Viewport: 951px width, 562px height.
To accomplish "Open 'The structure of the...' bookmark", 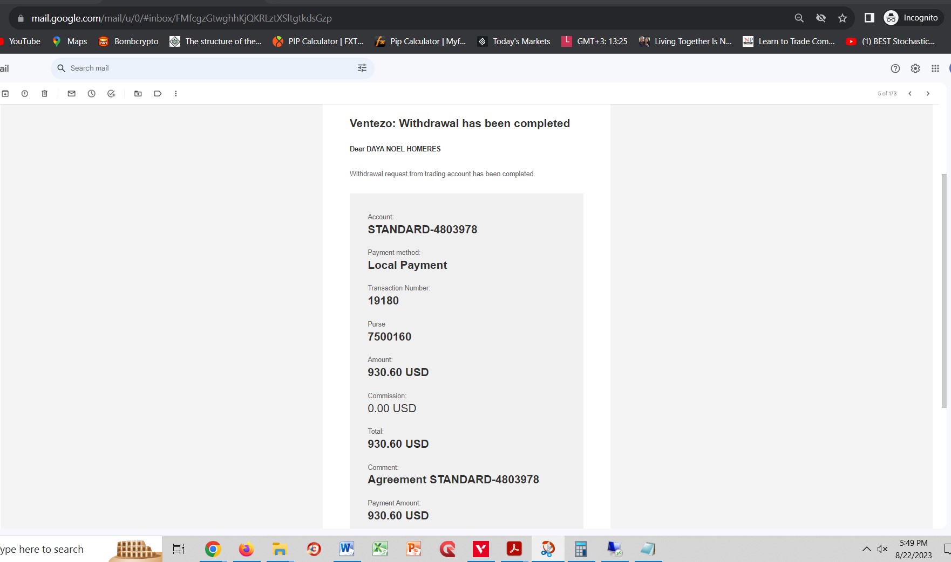I will (x=216, y=41).
